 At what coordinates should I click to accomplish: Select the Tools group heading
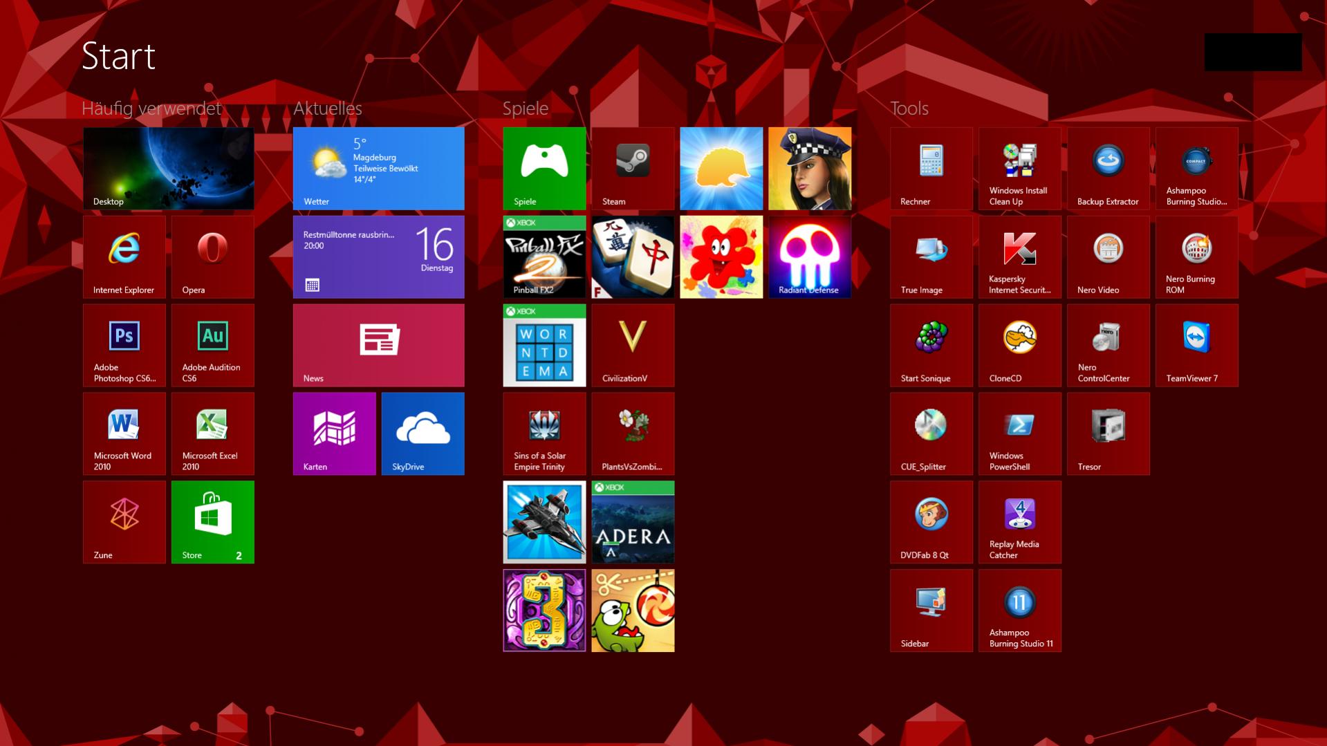[x=909, y=109]
